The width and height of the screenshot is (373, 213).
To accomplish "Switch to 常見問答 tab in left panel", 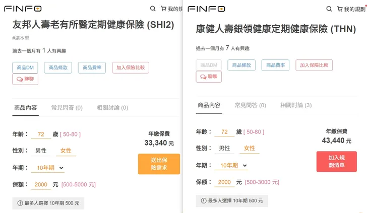I will point(67,108).
